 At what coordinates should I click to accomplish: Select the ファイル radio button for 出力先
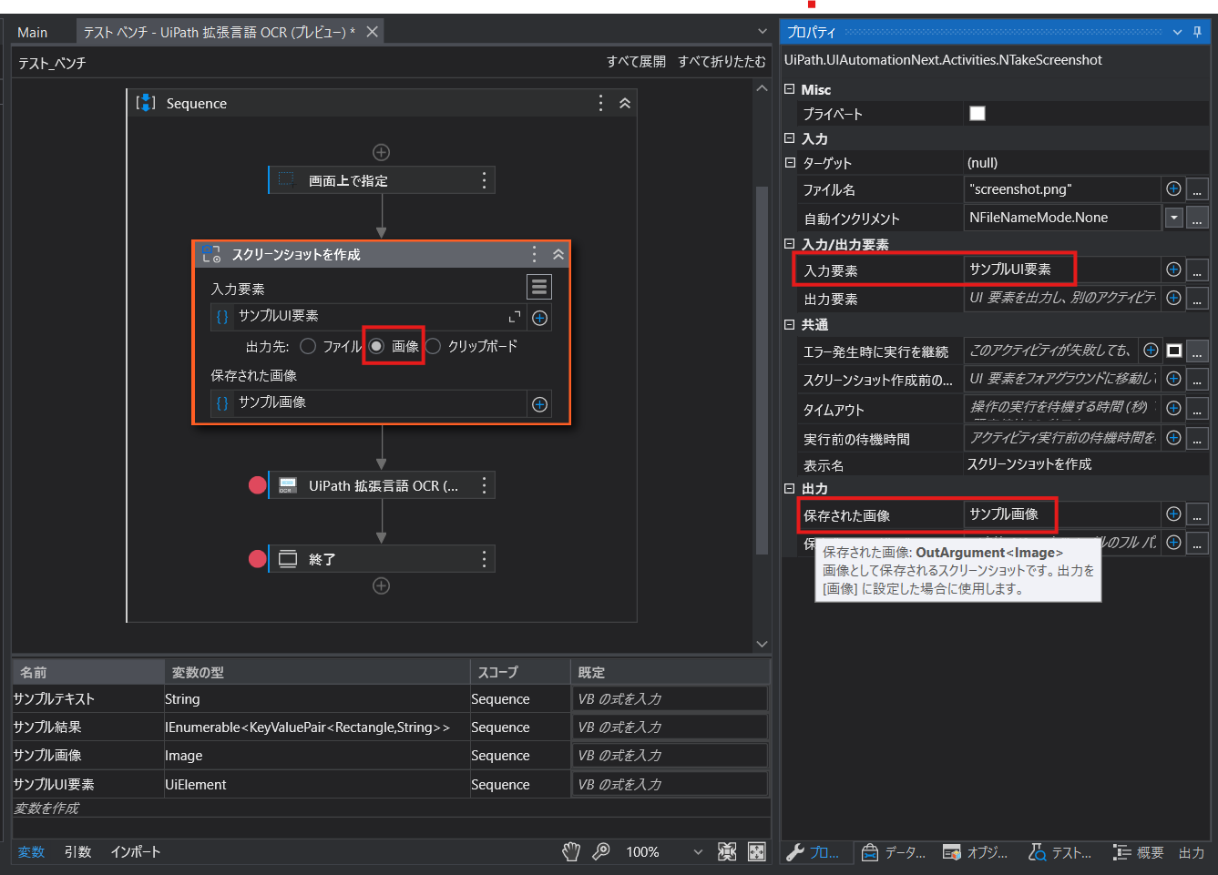tap(309, 346)
